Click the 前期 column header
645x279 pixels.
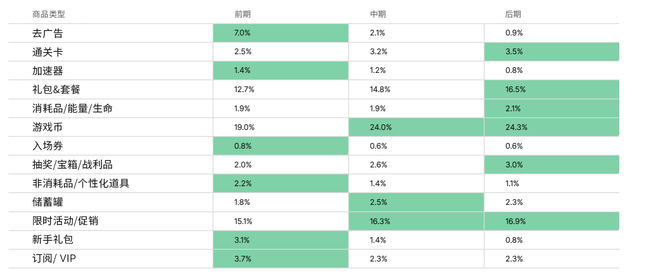coord(242,14)
